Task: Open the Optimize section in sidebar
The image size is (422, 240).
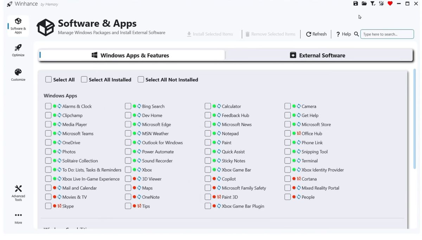Action: [x=18, y=50]
